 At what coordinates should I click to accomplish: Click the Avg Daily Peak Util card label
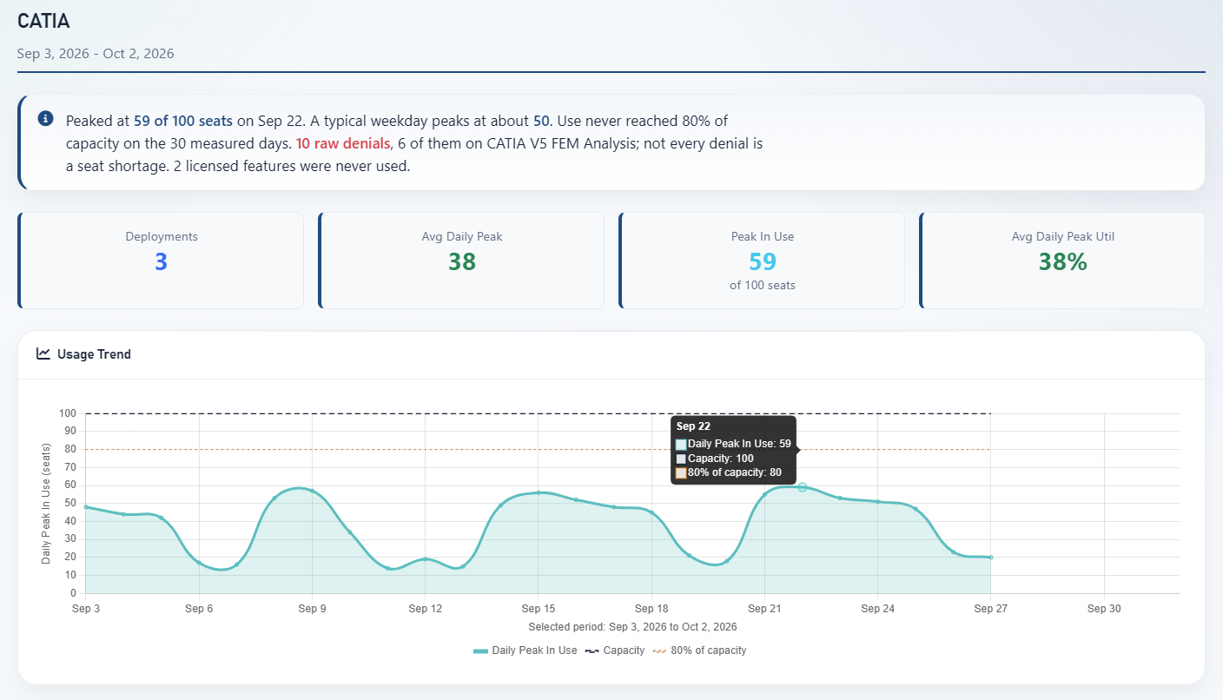1063,236
